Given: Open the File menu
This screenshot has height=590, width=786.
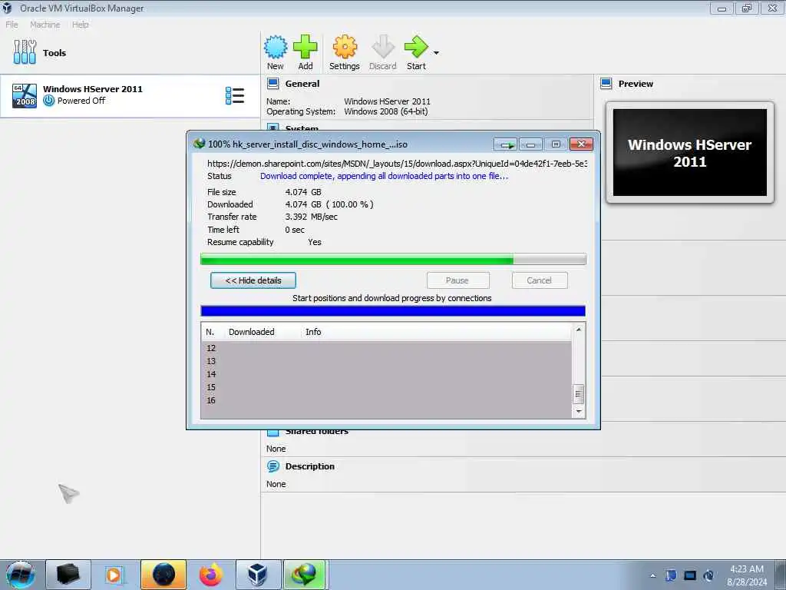Looking at the screenshot, I should (x=12, y=25).
